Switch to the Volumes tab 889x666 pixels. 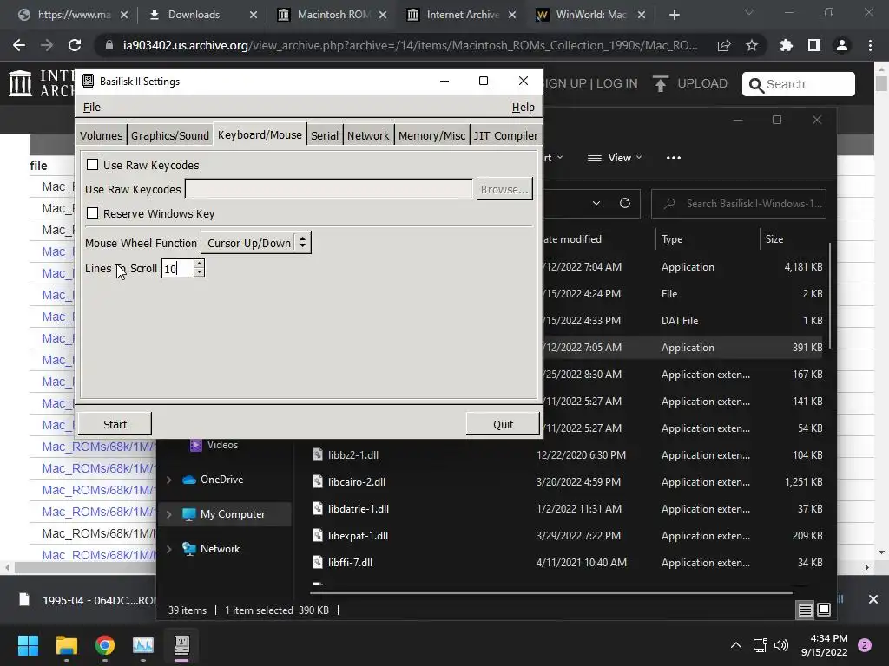[x=101, y=135]
